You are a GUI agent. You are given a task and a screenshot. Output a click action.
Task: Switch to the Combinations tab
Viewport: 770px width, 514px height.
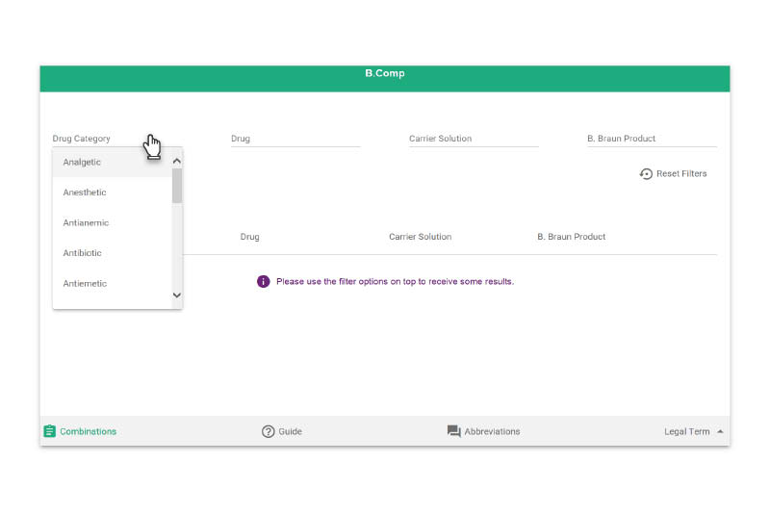pyautogui.click(x=80, y=431)
